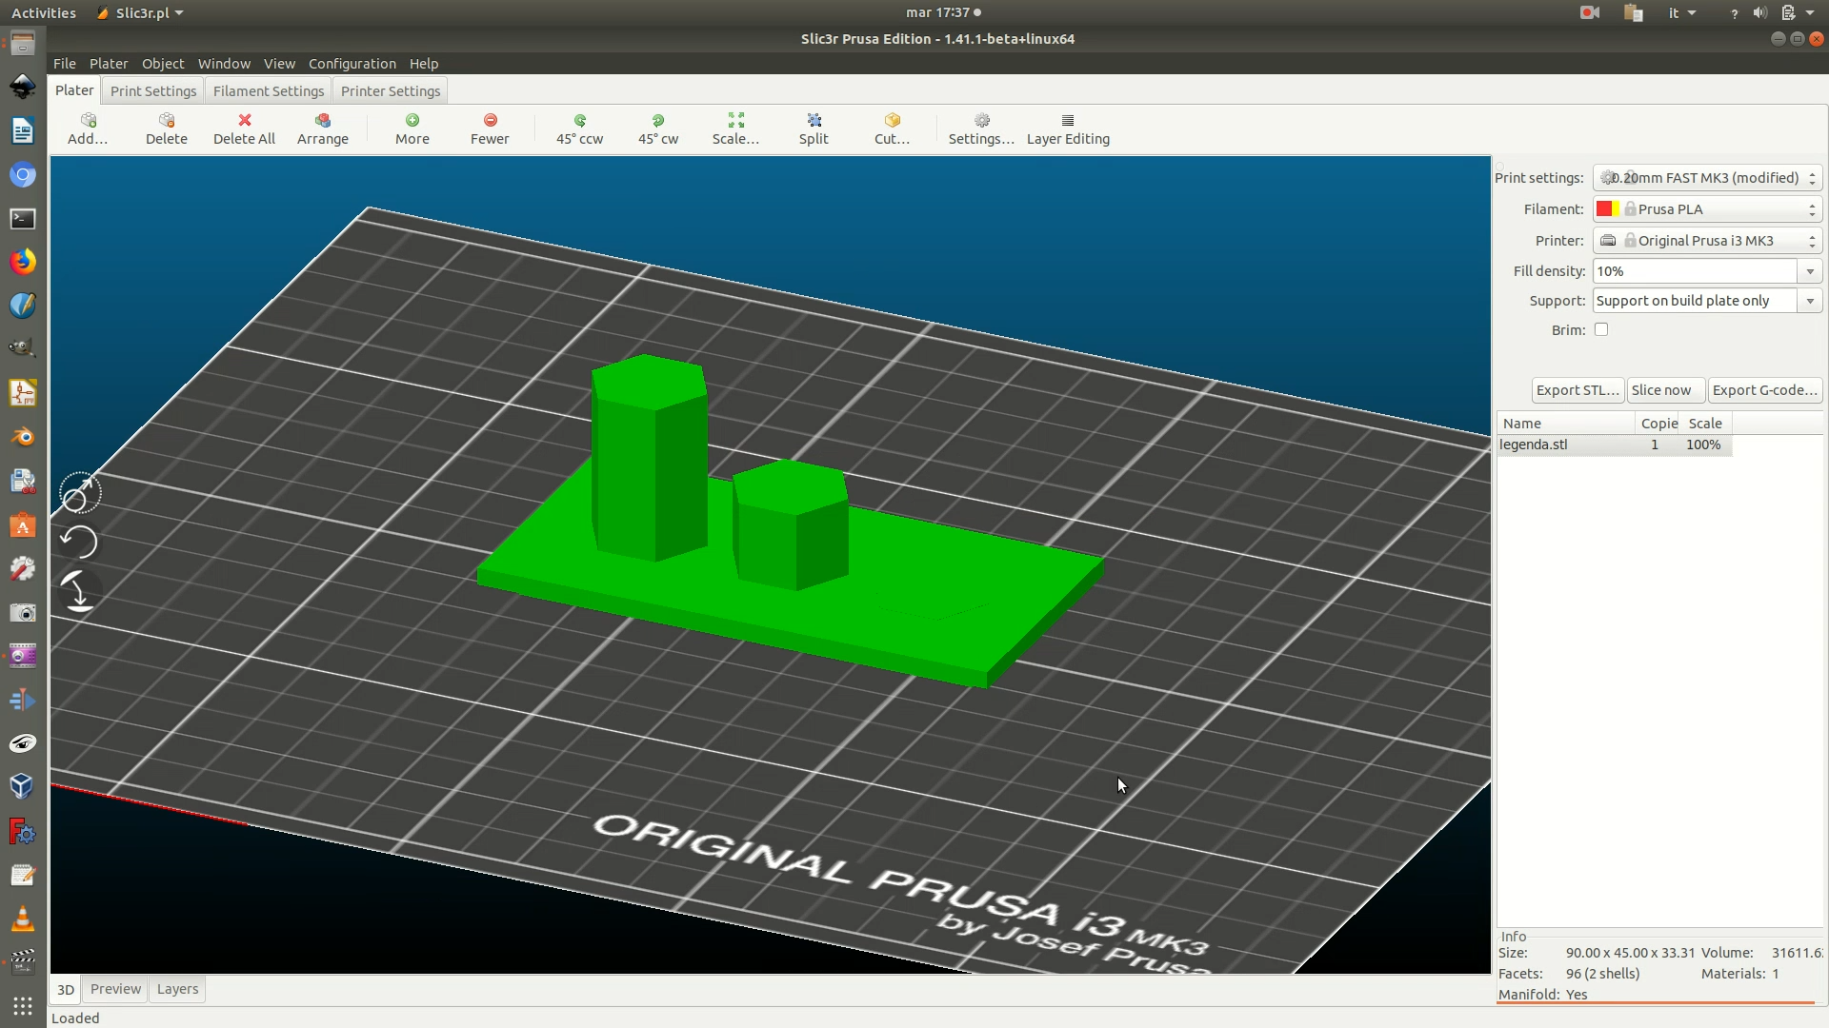The width and height of the screenshot is (1829, 1028).
Task: Open the View menu
Action: 279,64
